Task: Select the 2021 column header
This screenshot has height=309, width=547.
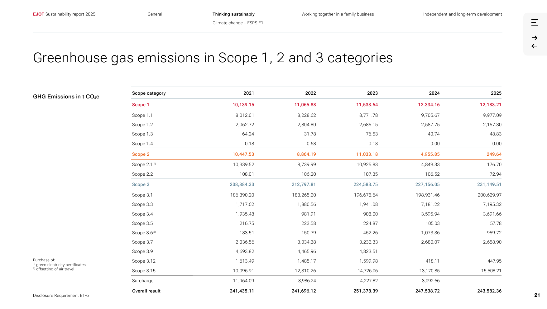Action: [249, 93]
